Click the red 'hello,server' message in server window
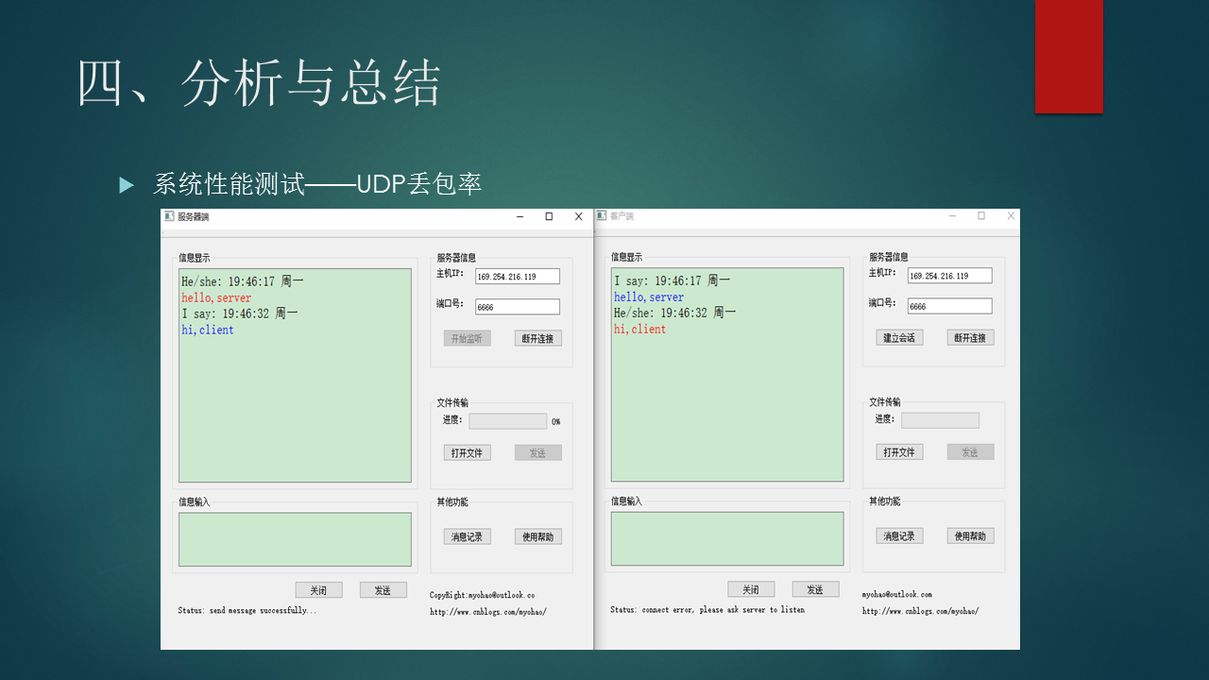Screen dimensions: 1209x680 point(216,297)
